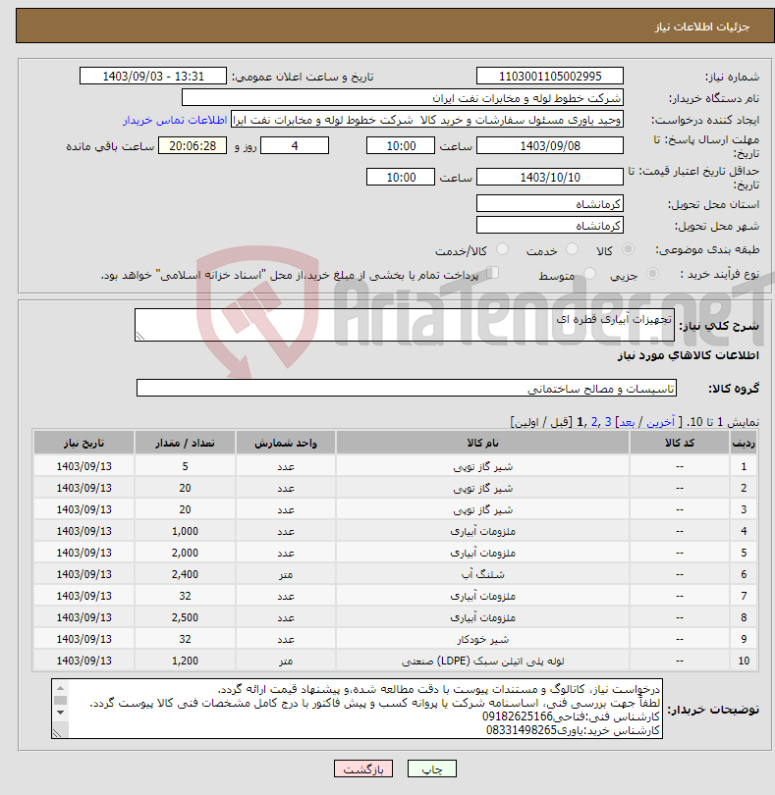This screenshot has width=775, height=795.
Task: Click quantity 2,400 in the table
Action: [x=185, y=574]
